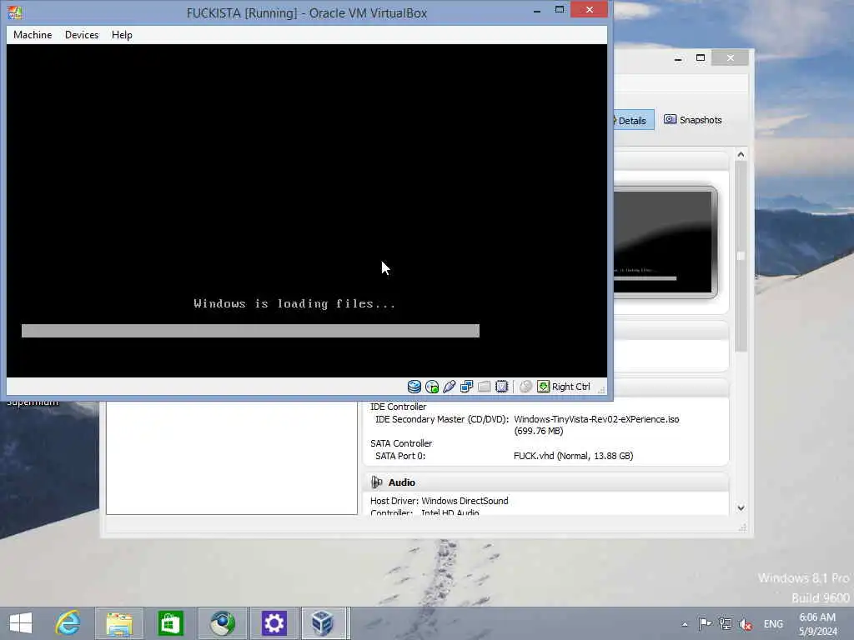This screenshot has height=640, width=854.
Task: Click the virtualization CPU chip status icon
Action: [x=501, y=387]
